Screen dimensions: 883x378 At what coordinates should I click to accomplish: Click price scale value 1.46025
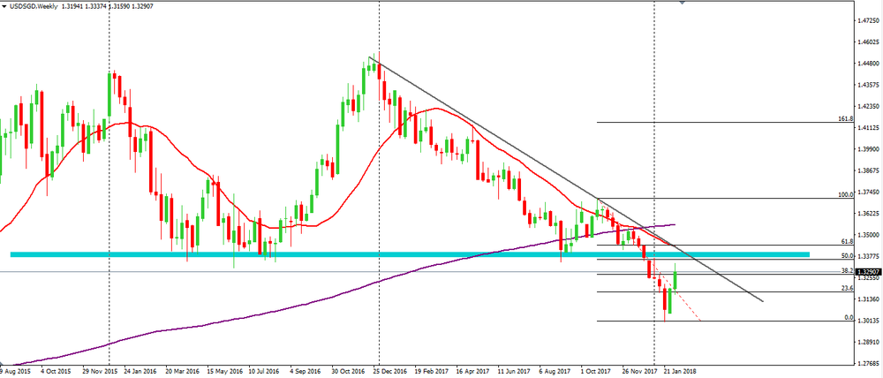(x=869, y=42)
